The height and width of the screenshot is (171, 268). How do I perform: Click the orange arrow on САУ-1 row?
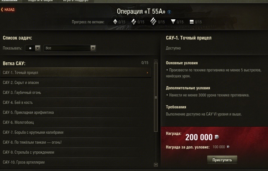tap(147, 73)
